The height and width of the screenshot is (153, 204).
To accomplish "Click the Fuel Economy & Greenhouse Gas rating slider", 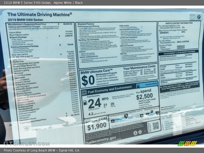I will tap(126, 116).
